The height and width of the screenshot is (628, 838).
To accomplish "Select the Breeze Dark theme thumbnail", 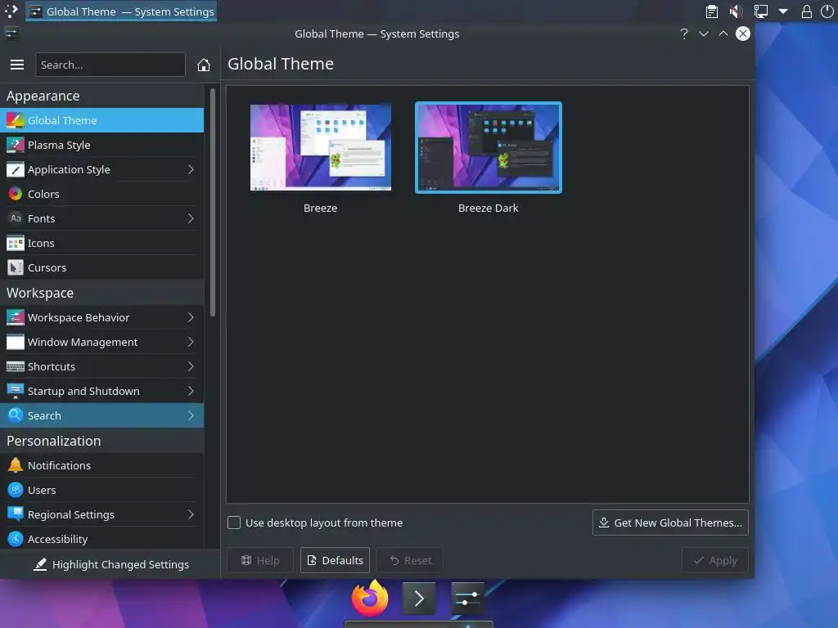I will pos(489,147).
